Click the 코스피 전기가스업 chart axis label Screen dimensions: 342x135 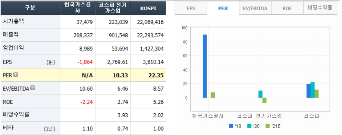[x=260, y=116]
